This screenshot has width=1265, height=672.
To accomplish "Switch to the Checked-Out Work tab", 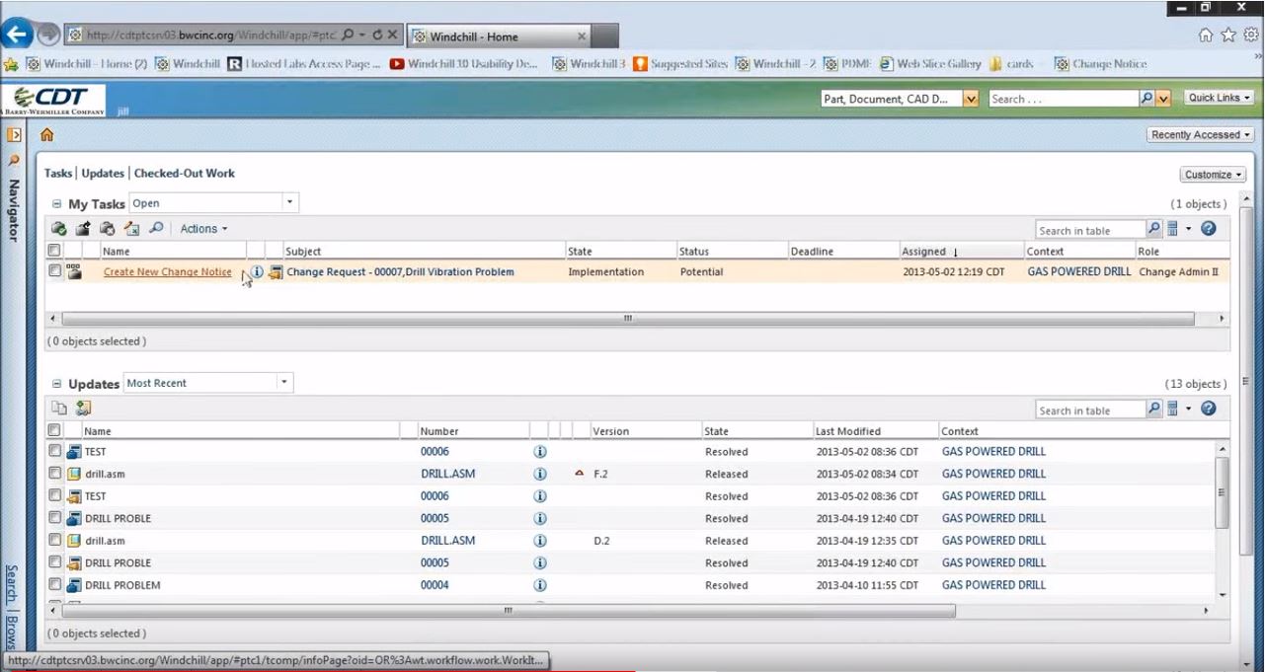I will 185,174.
